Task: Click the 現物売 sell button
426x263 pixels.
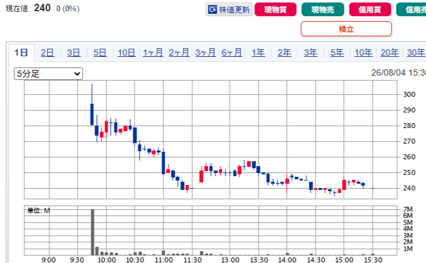Action: pos(323,9)
